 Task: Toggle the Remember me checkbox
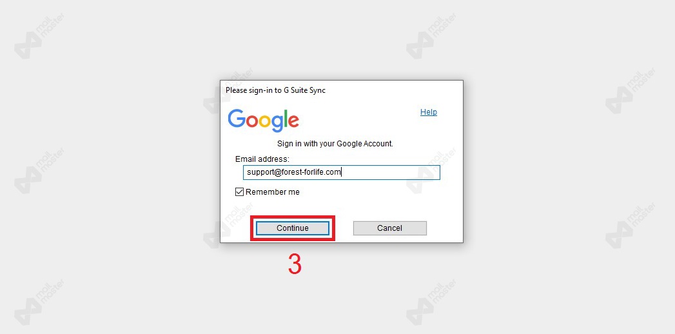pos(239,192)
